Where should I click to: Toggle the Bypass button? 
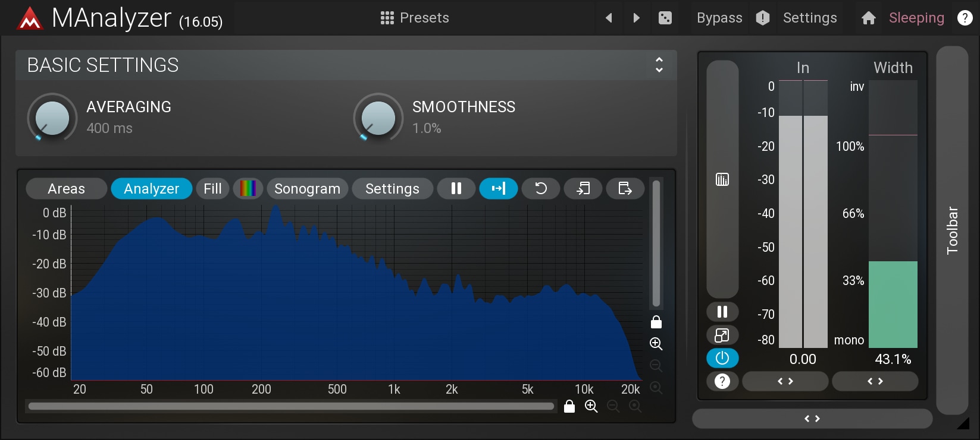(x=719, y=18)
